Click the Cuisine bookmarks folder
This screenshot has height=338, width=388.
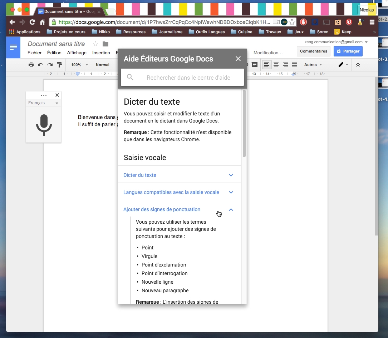[x=241, y=32]
